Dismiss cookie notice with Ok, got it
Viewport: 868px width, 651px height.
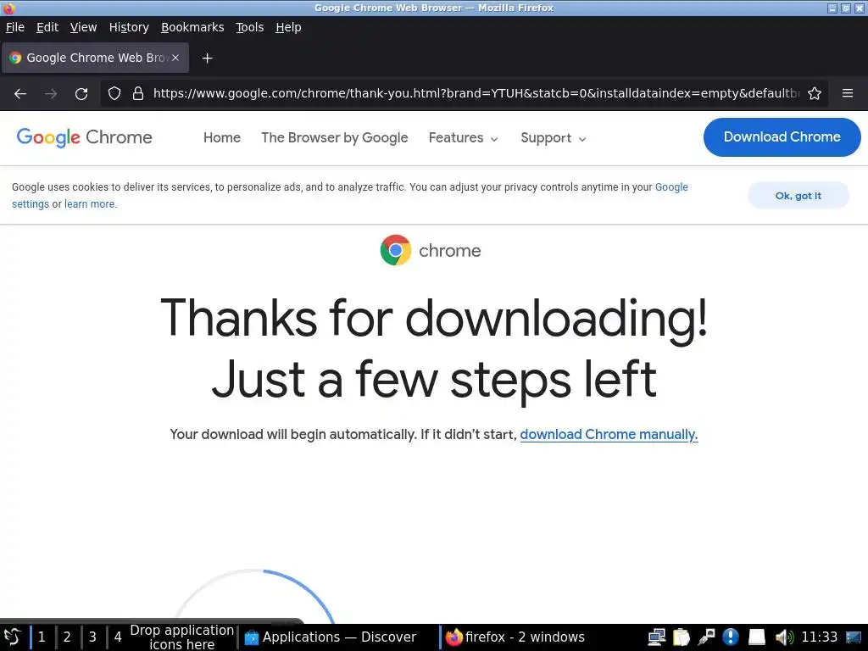798,196
